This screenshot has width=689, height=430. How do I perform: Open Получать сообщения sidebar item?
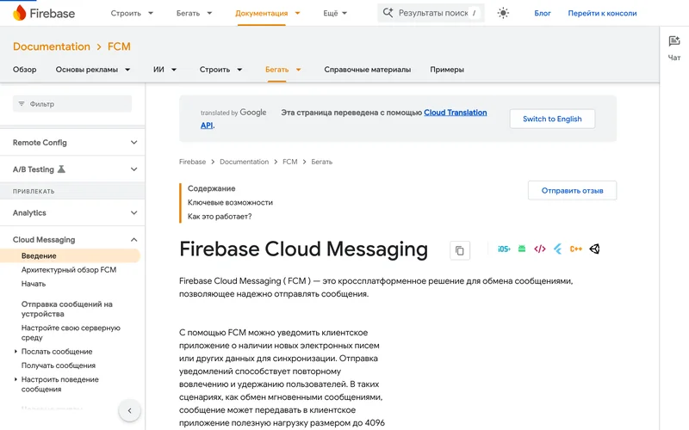[59, 365]
